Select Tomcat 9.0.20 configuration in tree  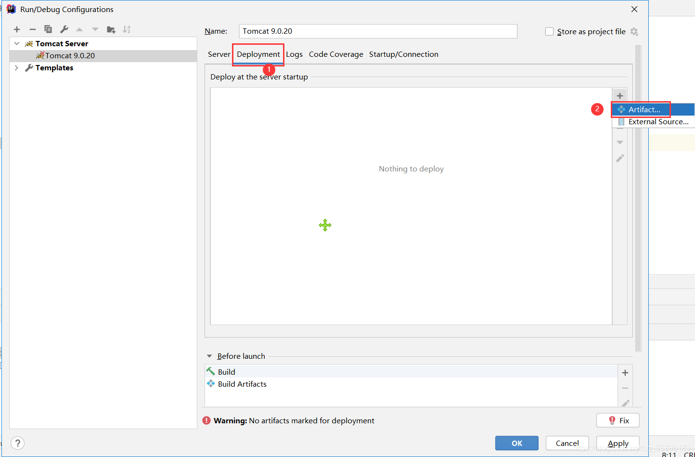click(103, 56)
